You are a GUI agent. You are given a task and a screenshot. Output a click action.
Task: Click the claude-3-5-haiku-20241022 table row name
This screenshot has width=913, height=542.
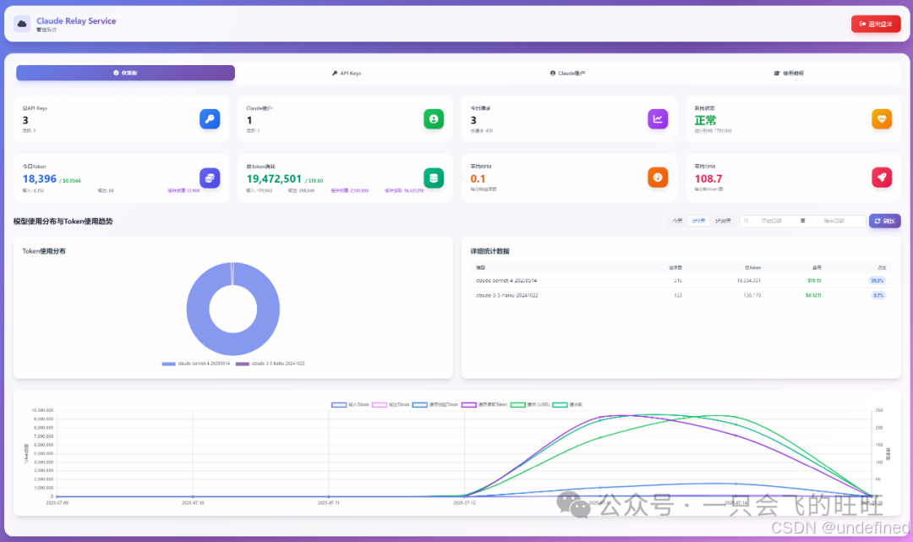pyautogui.click(x=506, y=295)
